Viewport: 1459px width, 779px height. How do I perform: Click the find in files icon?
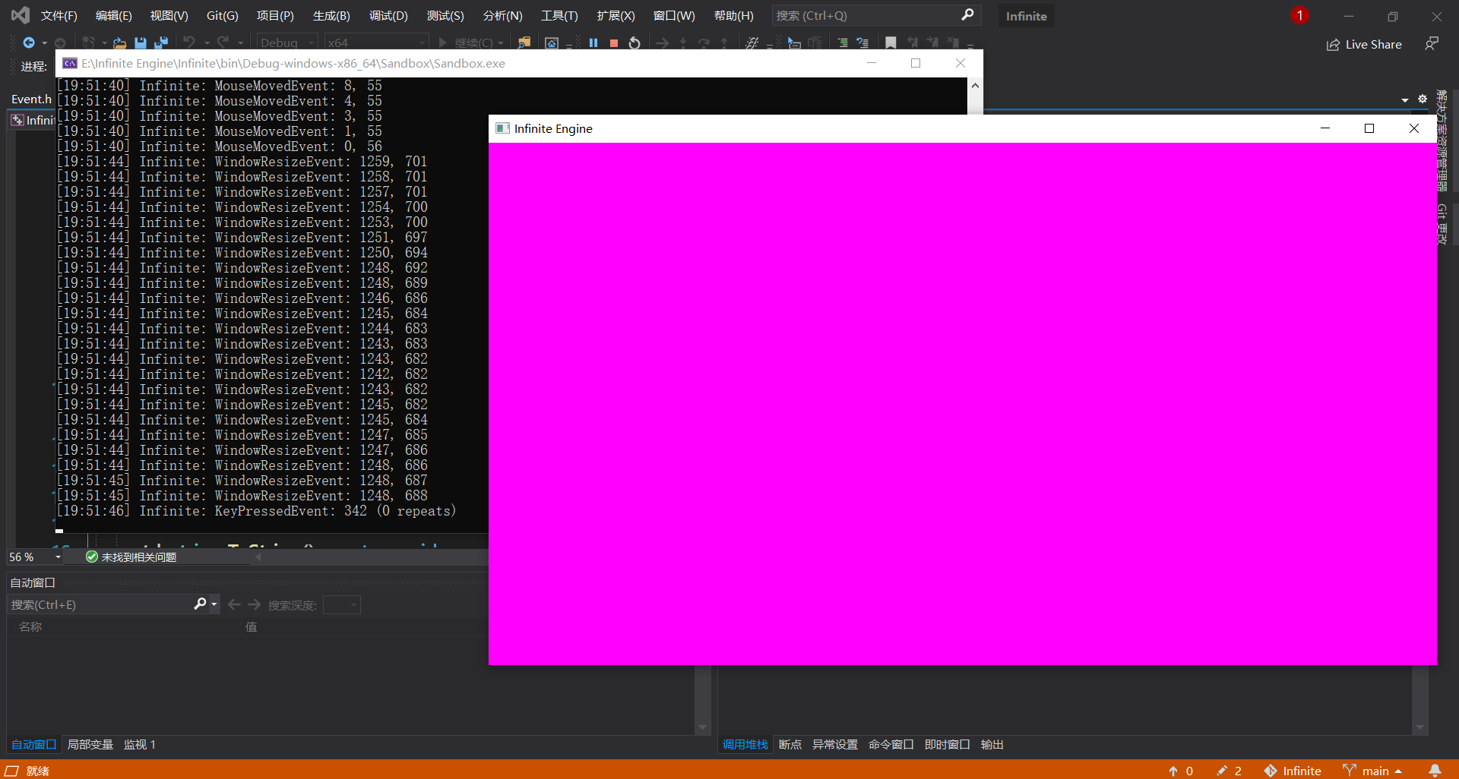coord(524,43)
